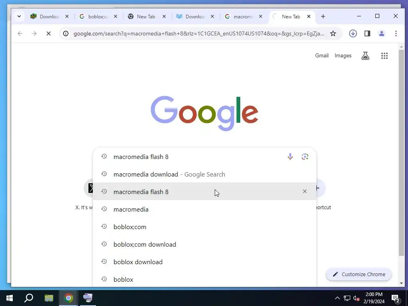Close the boblox;com tab
Image resolution: width=408 pixels, height=306 pixels.
pyautogui.click(x=116, y=16)
